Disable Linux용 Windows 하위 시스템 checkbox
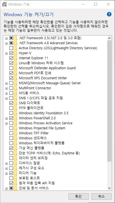 point(11,63)
